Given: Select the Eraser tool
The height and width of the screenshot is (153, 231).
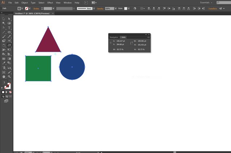Looking at the screenshot, I should [4, 41].
